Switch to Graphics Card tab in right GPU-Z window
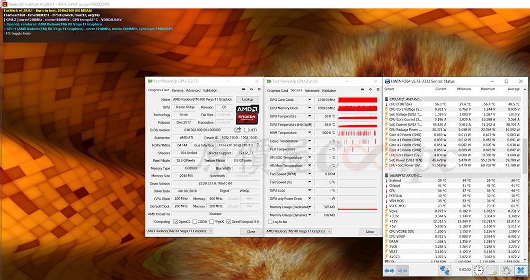This screenshot has height=280, width=530. (278, 91)
